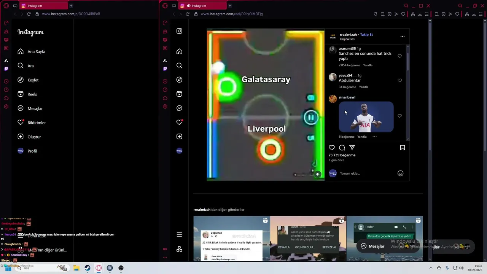Click create plus icon in right window sidebar

[179, 137]
